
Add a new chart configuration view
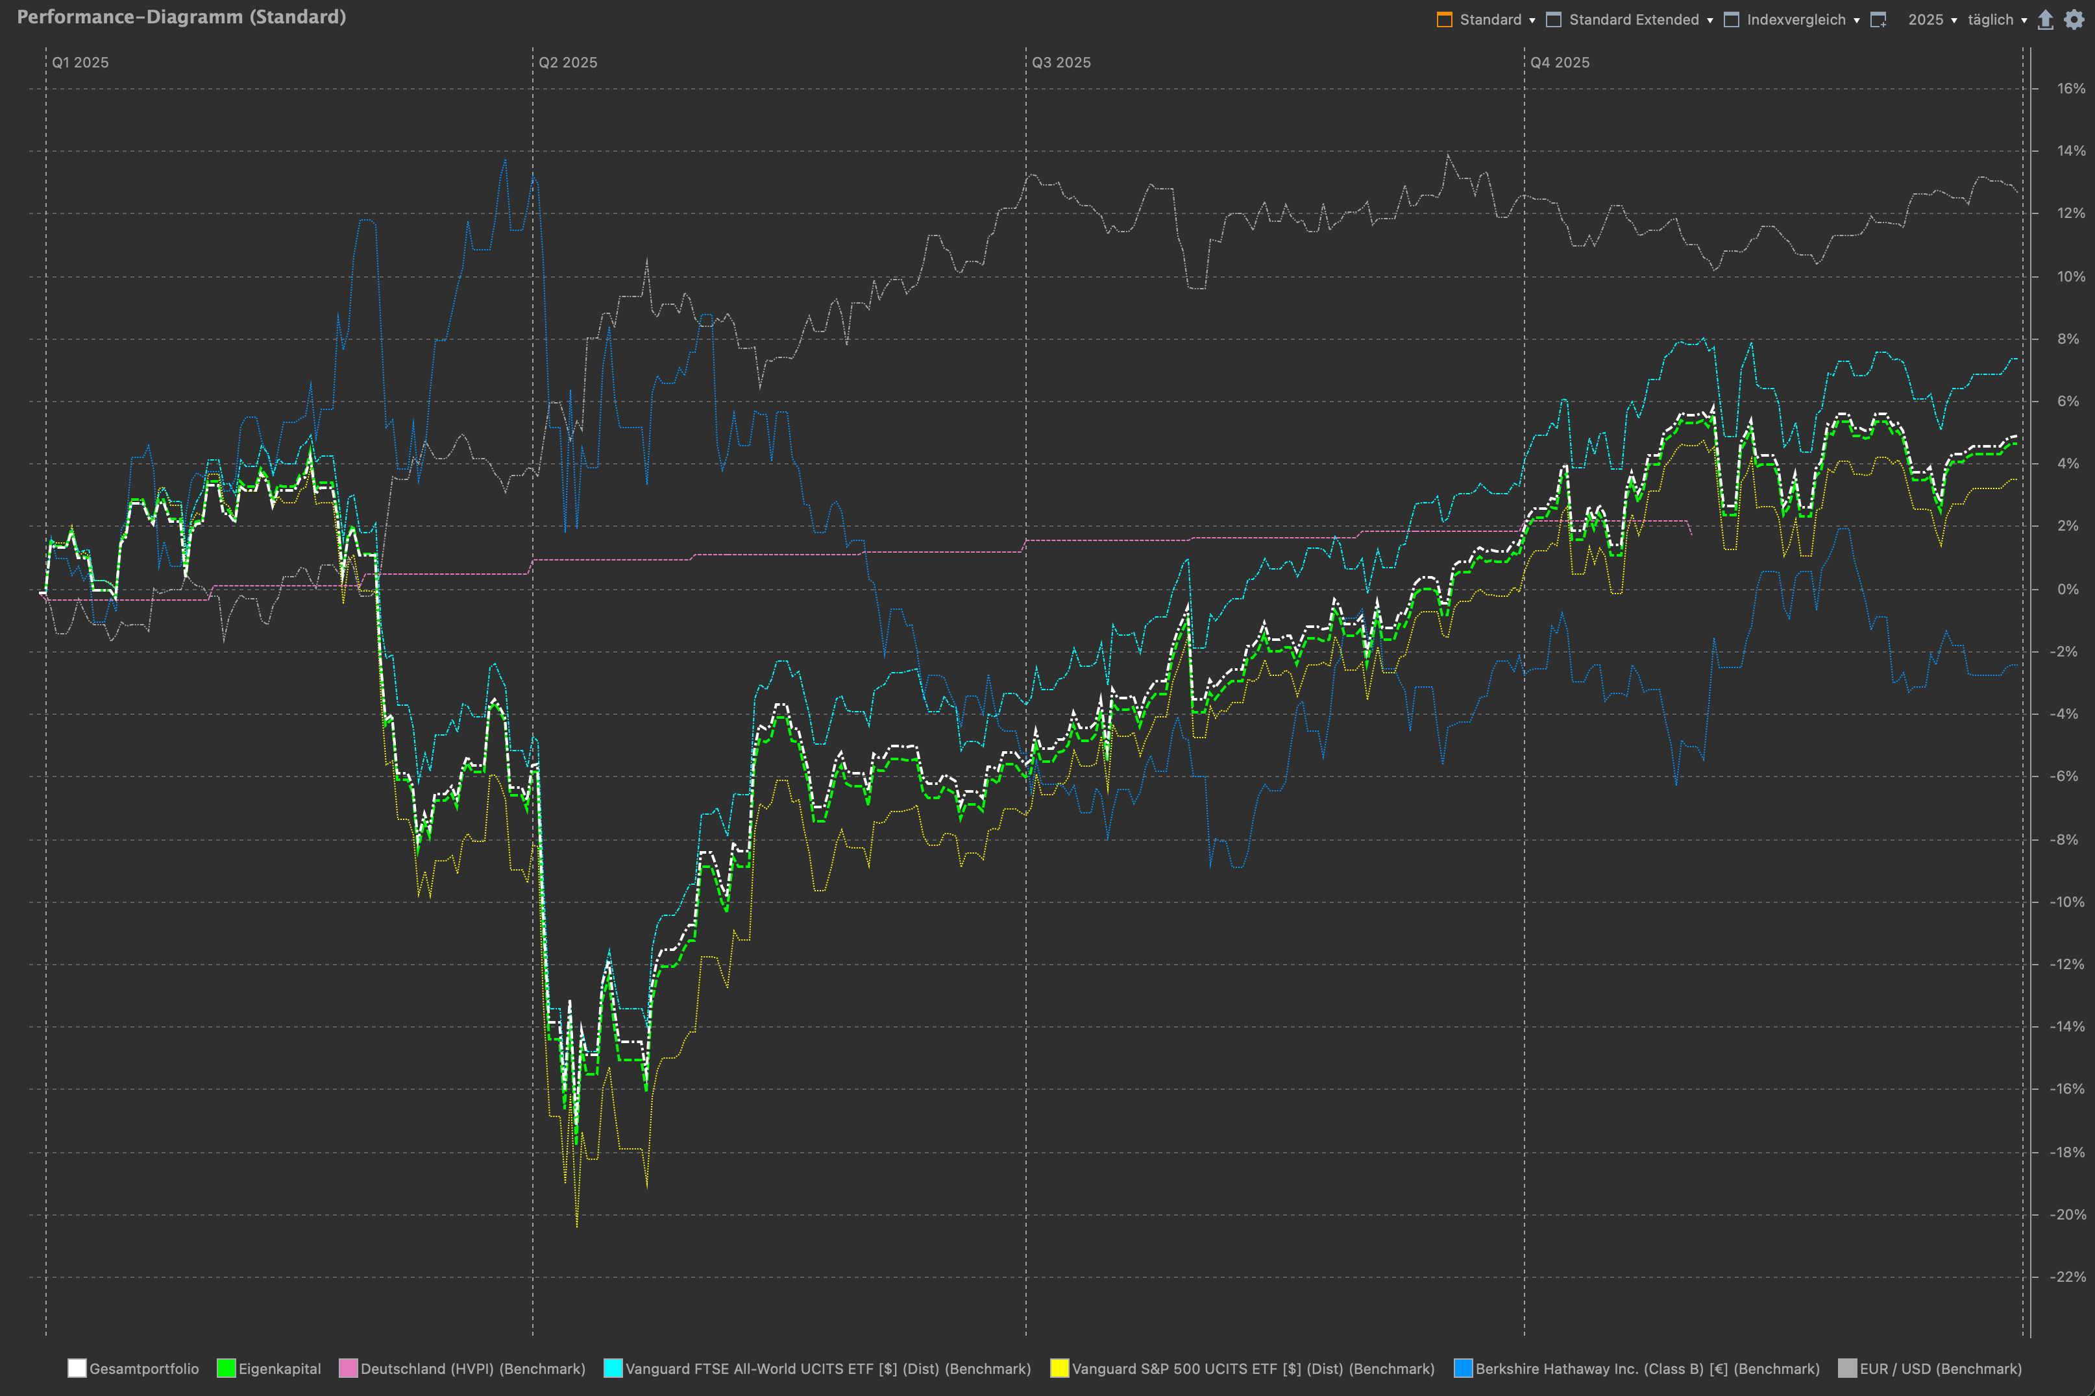pyautogui.click(x=1878, y=19)
